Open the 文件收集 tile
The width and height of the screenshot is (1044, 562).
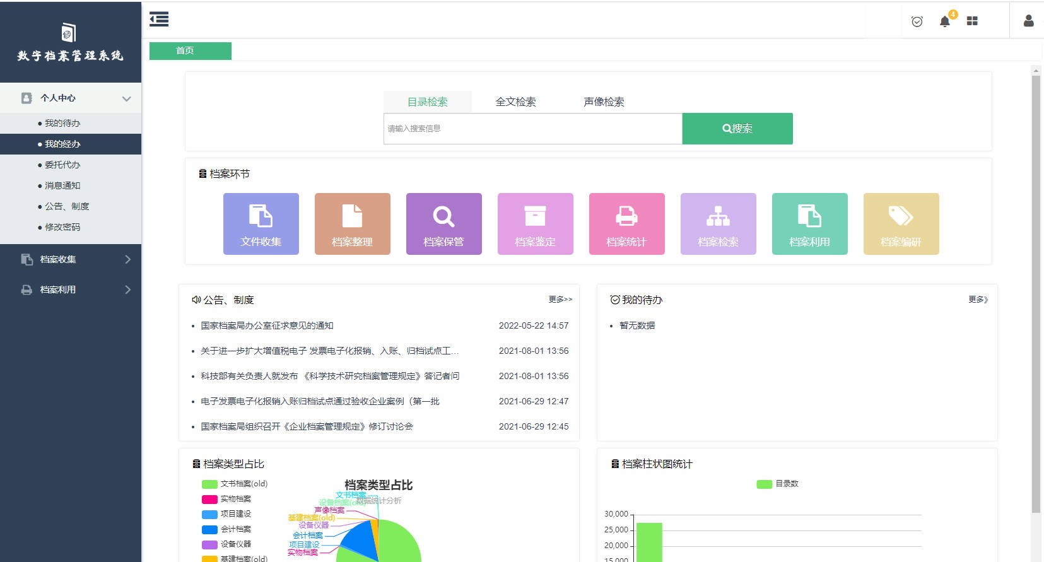coord(261,224)
